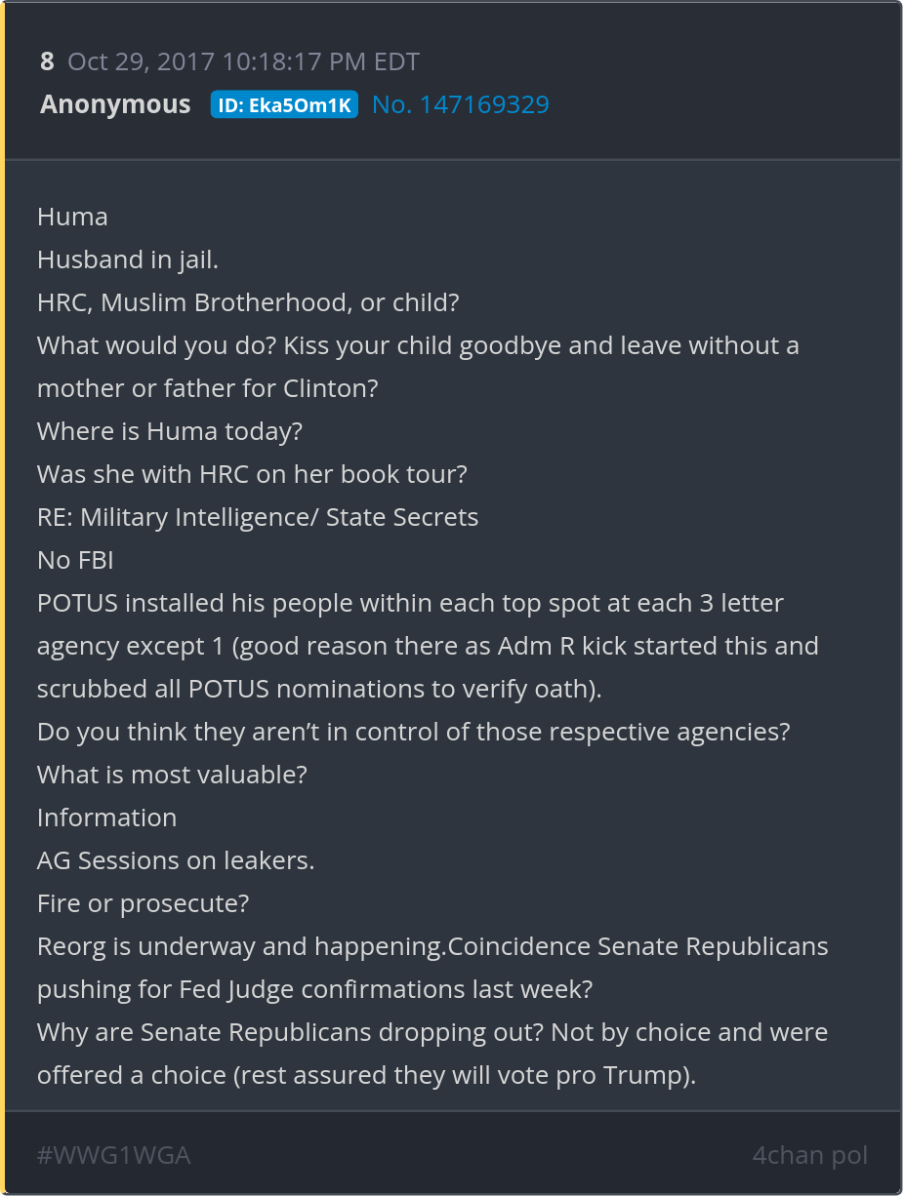The height and width of the screenshot is (1196, 904).
Task: Click the first line reading "Huma"
Action: coord(72,217)
